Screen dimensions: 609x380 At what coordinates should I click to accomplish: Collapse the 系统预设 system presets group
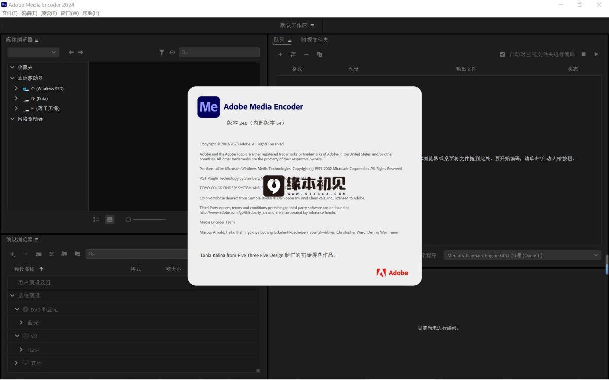(12, 295)
